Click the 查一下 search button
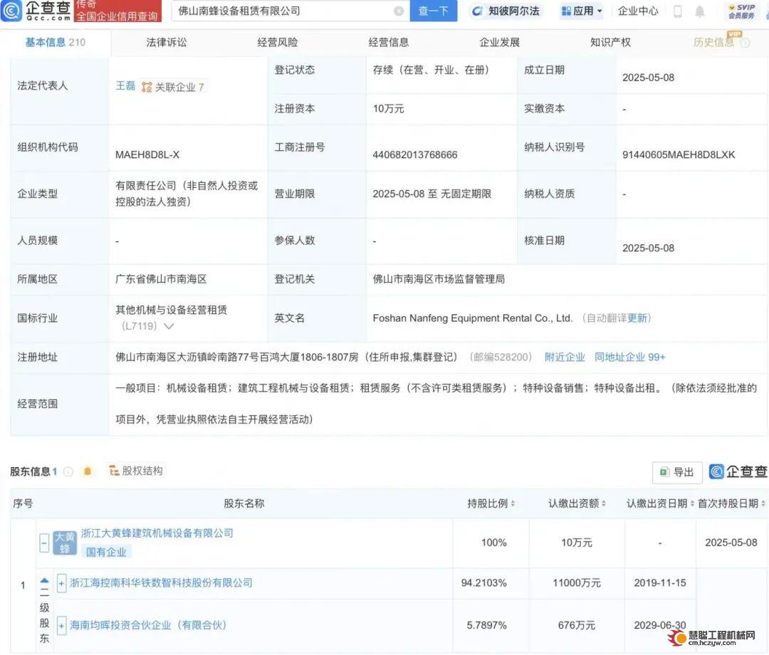The image size is (769, 655). click(433, 11)
